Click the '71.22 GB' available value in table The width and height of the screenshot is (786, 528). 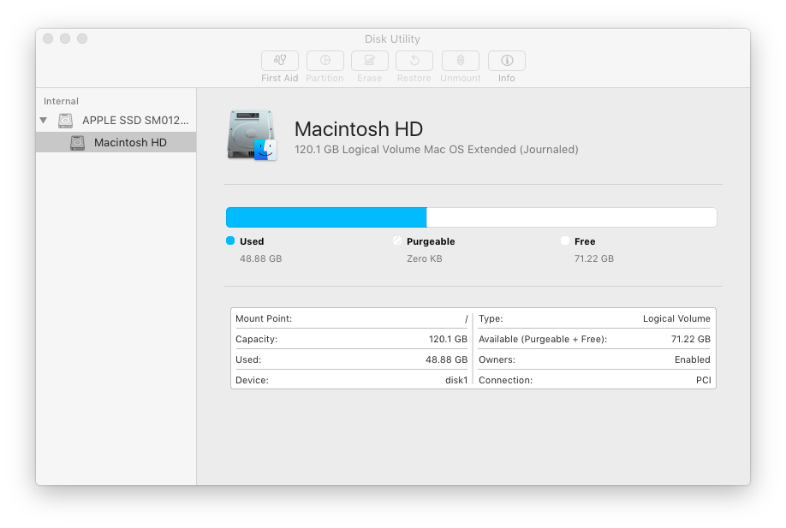[691, 339]
